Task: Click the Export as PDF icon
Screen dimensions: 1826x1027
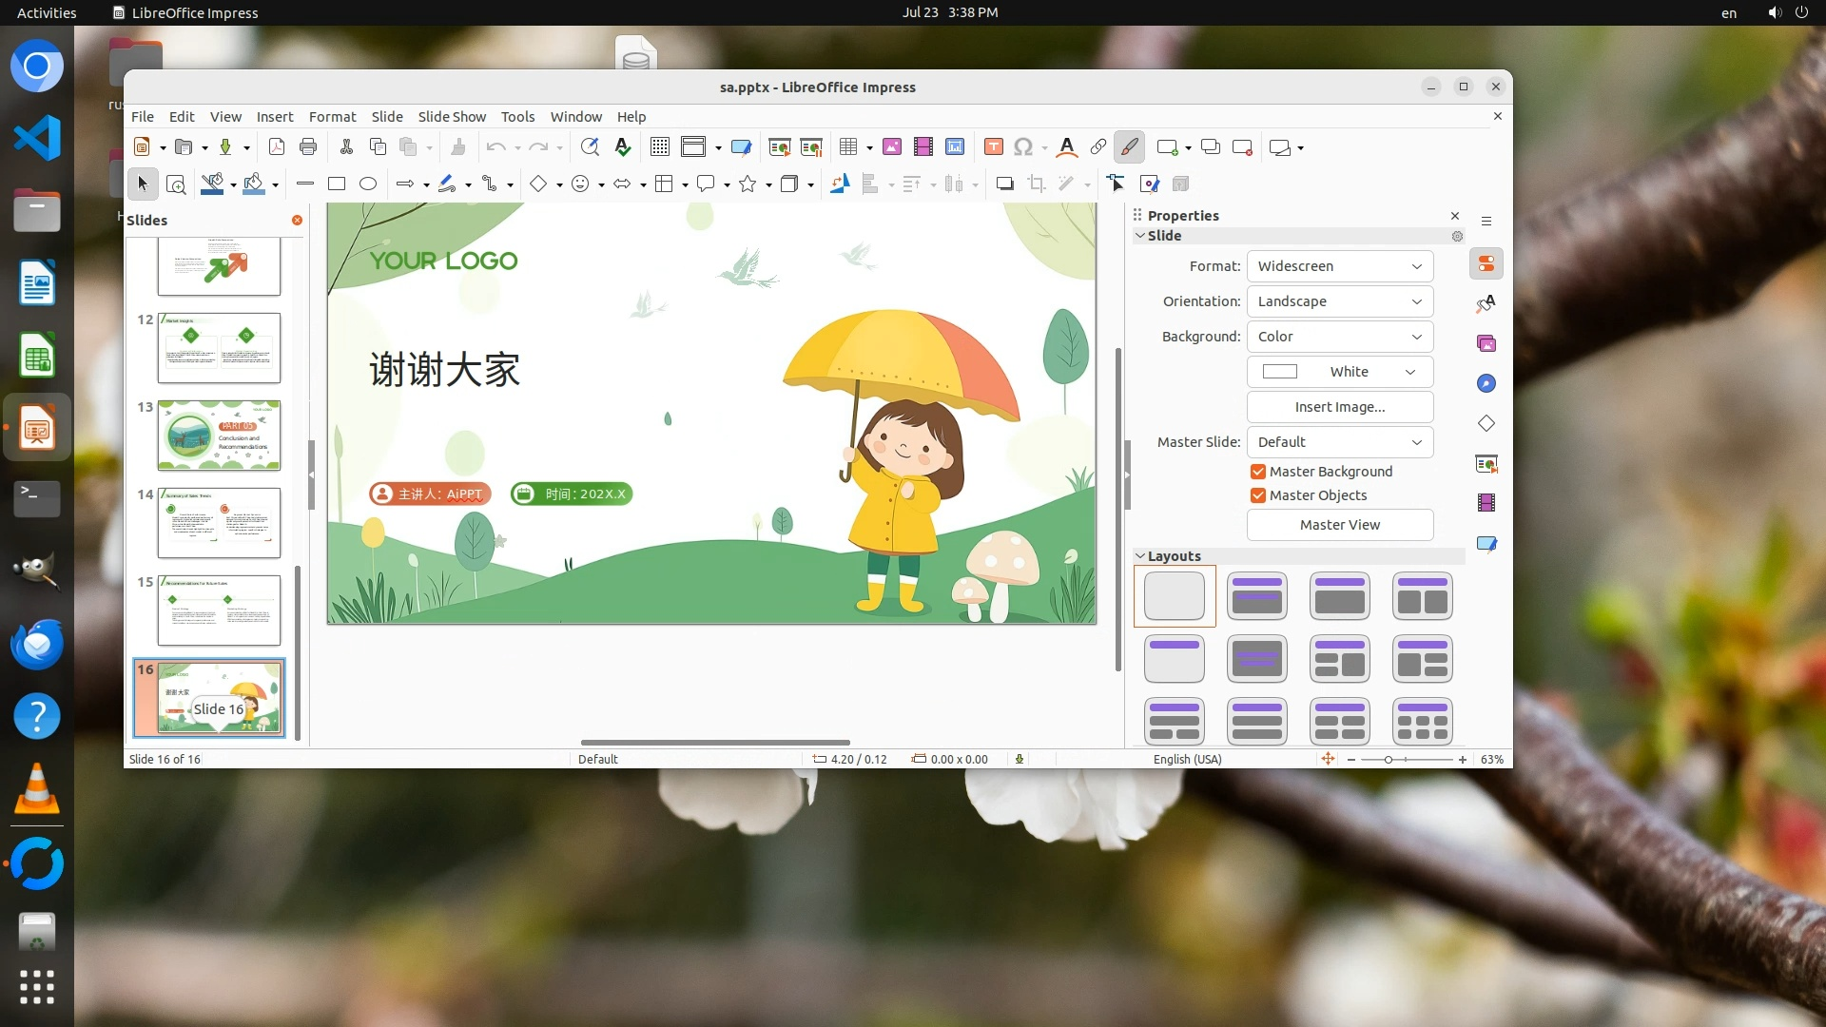Action: (277, 146)
